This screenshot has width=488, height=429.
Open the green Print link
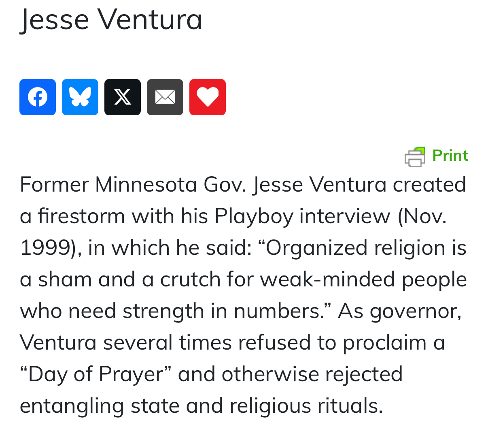450,156
